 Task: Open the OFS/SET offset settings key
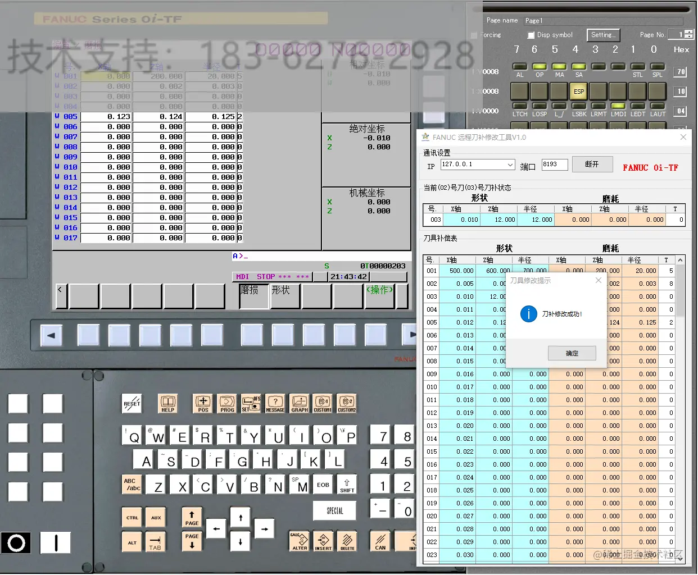pos(251,403)
